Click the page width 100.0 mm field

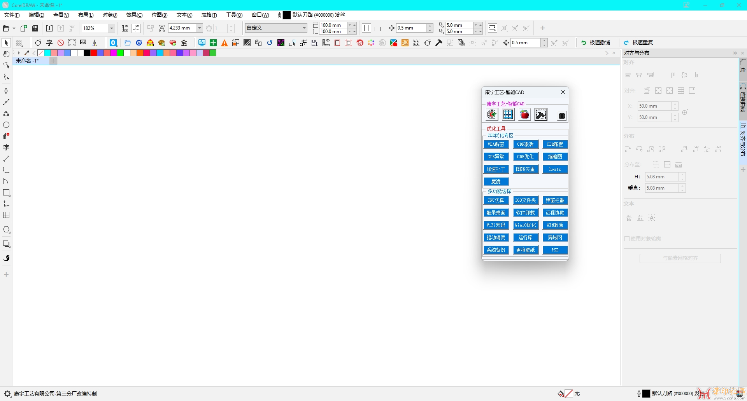pyautogui.click(x=333, y=25)
